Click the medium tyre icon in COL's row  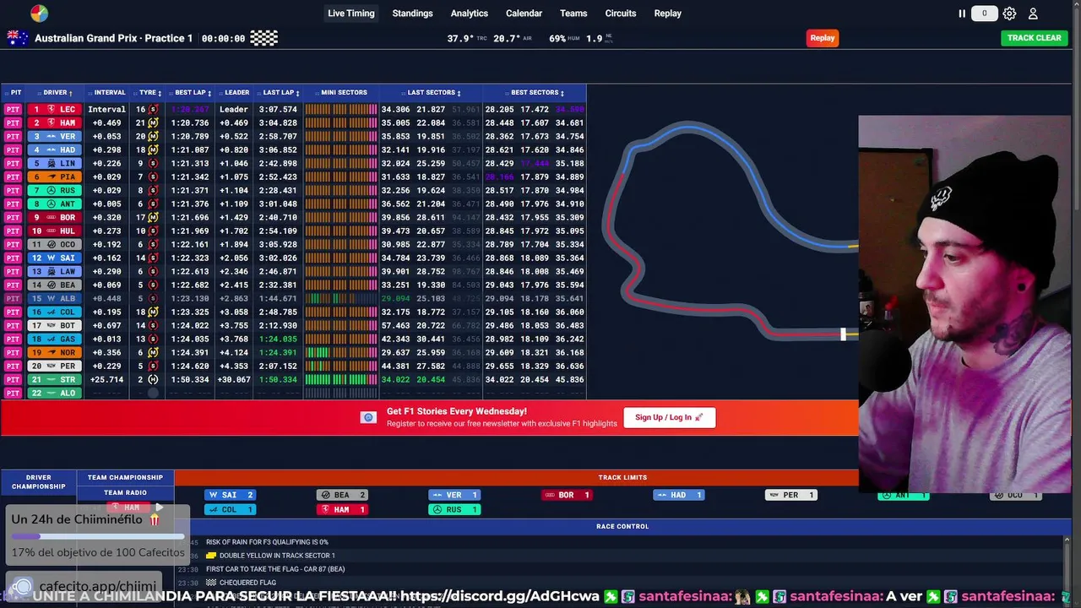point(153,312)
